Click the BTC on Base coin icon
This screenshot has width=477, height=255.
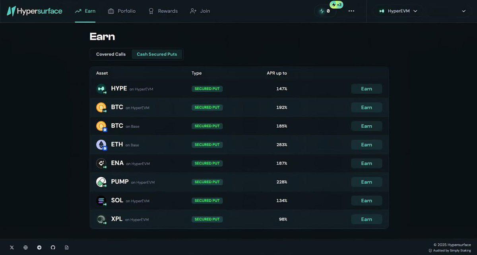(101, 126)
